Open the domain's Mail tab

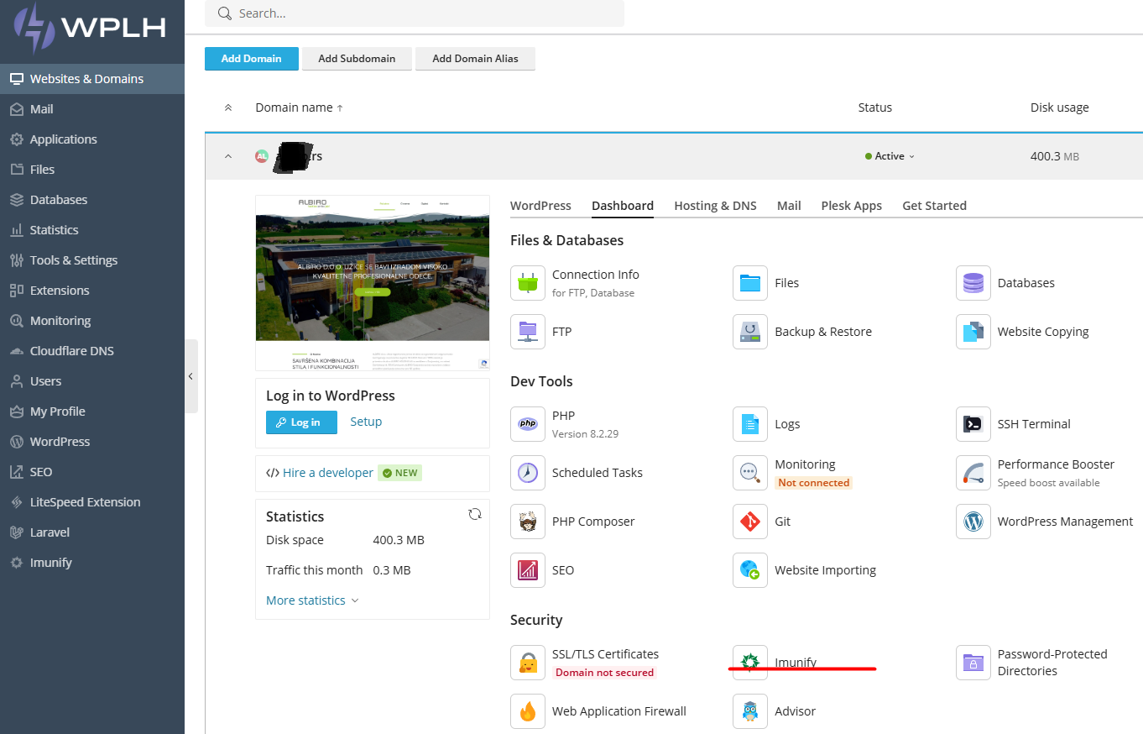(789, 206)
